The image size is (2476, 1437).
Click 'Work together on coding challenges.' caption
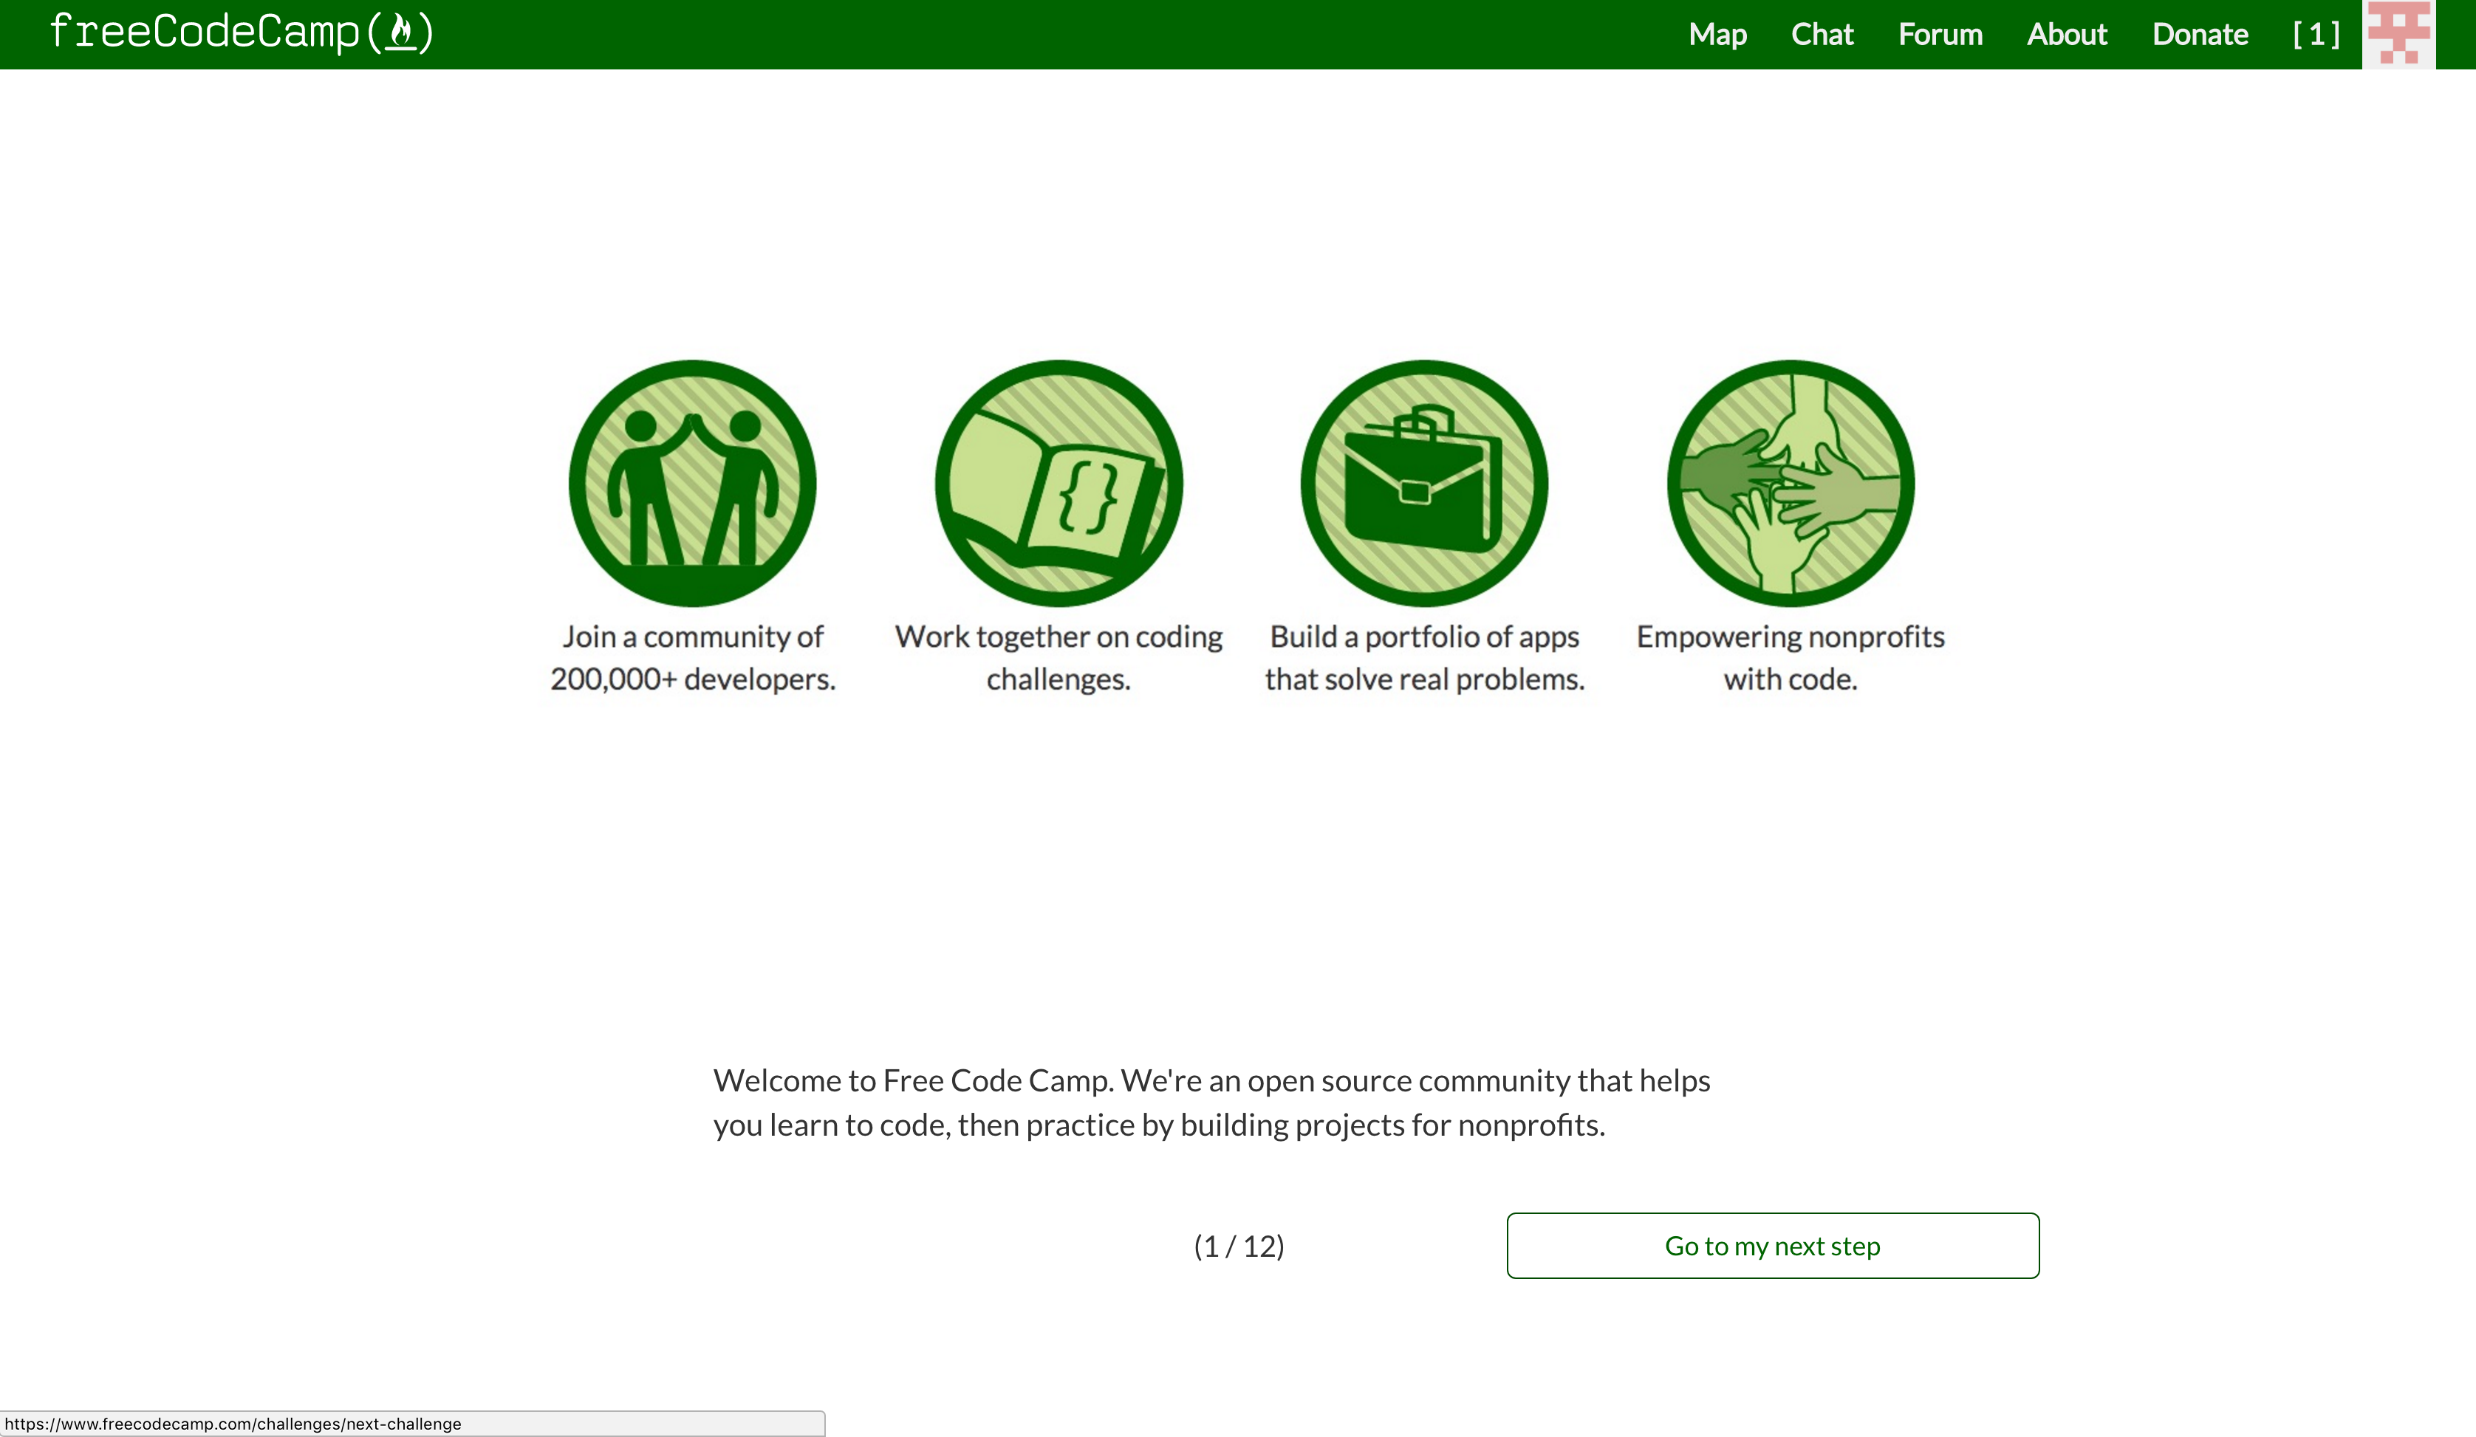[x=1059, y=657]
